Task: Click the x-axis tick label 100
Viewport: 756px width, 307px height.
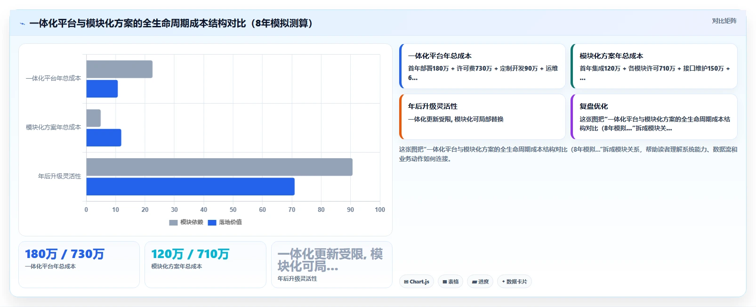Action: click(379, 210)
